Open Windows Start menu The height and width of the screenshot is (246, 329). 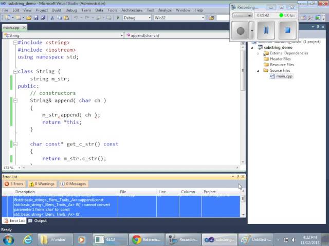pos(8,240)
